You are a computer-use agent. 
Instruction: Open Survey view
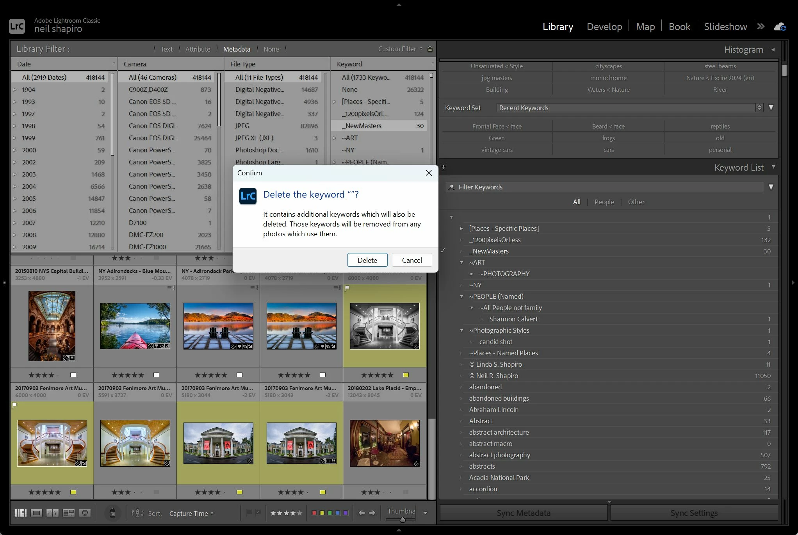69,513
